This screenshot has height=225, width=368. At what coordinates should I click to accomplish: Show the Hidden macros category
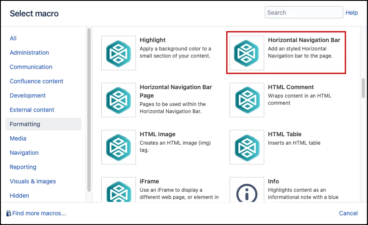click(19, 196)
